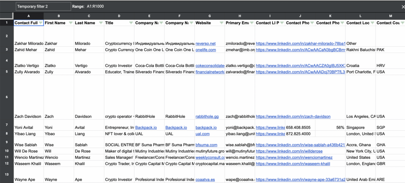Select phone cell '872.825.4000'
The width and height of the screenshot is (405, 183).
[300, 134]
